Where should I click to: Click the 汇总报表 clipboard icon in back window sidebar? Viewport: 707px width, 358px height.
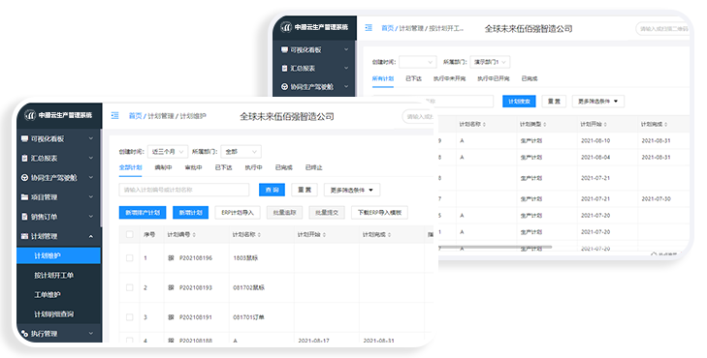pyautogui.click(x=284, y=69)
